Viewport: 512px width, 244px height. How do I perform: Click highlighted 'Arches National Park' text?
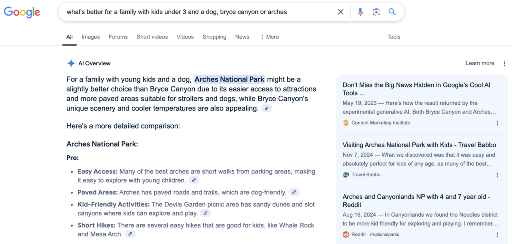point(230,79)
